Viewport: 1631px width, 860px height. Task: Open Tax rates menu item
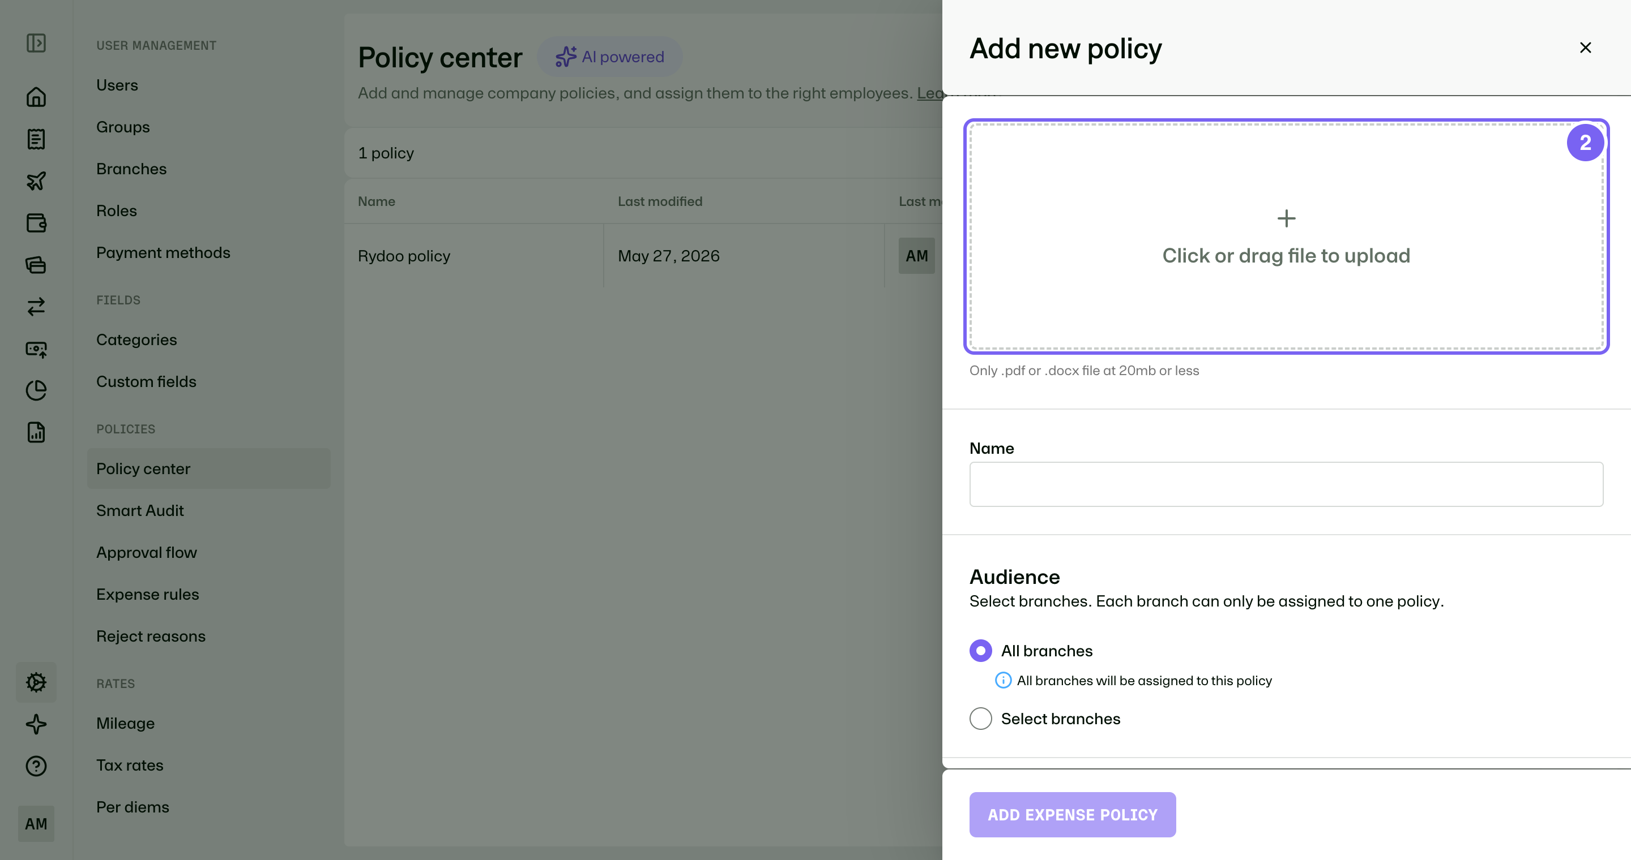130,765
